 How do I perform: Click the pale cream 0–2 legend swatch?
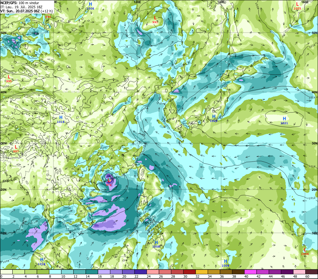tap(6, 272)
